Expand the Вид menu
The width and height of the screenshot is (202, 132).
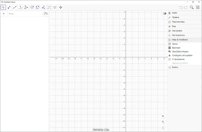coord(185,26)
